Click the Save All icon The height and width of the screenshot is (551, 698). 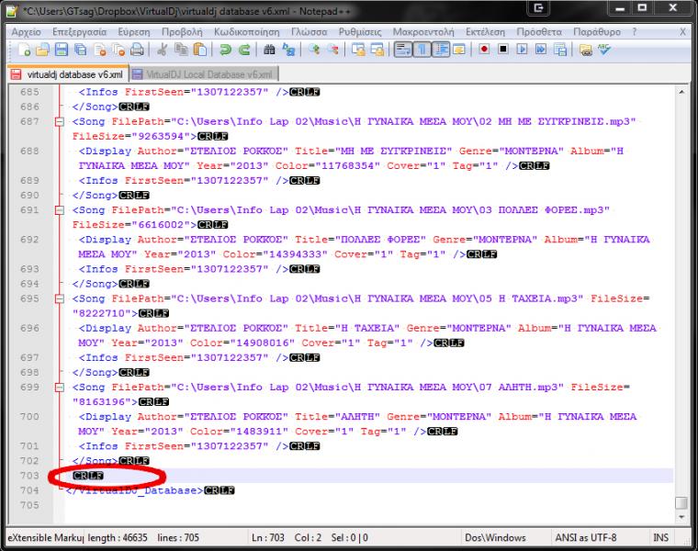coord(81,50)
